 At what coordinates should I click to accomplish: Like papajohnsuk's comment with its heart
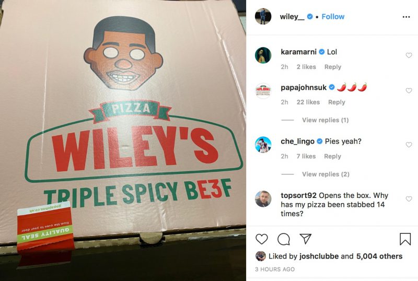point(409,91)
